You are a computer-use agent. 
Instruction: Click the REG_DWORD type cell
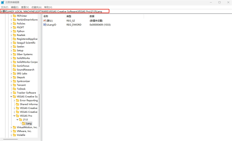click(x=74, y=25)
